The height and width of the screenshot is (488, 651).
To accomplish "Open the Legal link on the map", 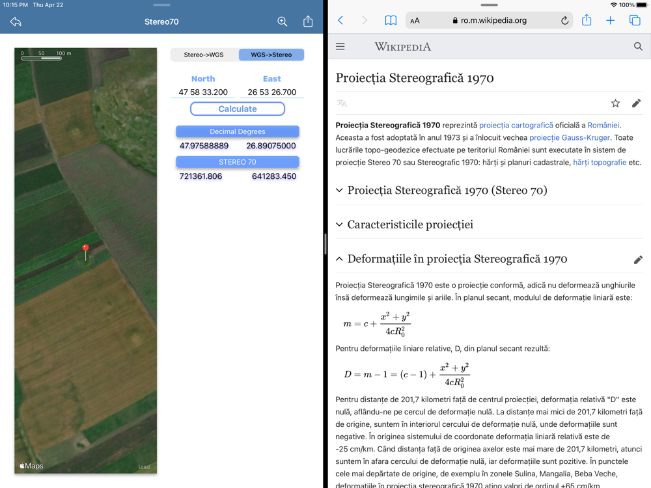I will point(144,467).
